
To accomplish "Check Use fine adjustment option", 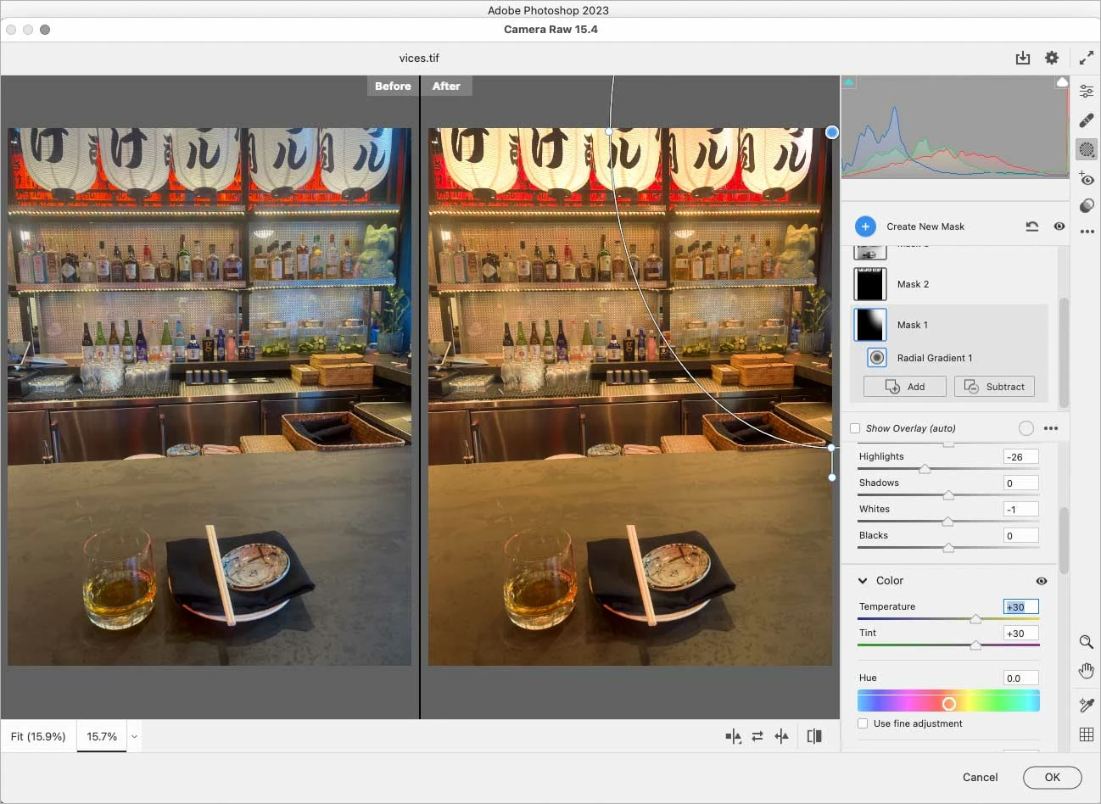I will [863, 723].
